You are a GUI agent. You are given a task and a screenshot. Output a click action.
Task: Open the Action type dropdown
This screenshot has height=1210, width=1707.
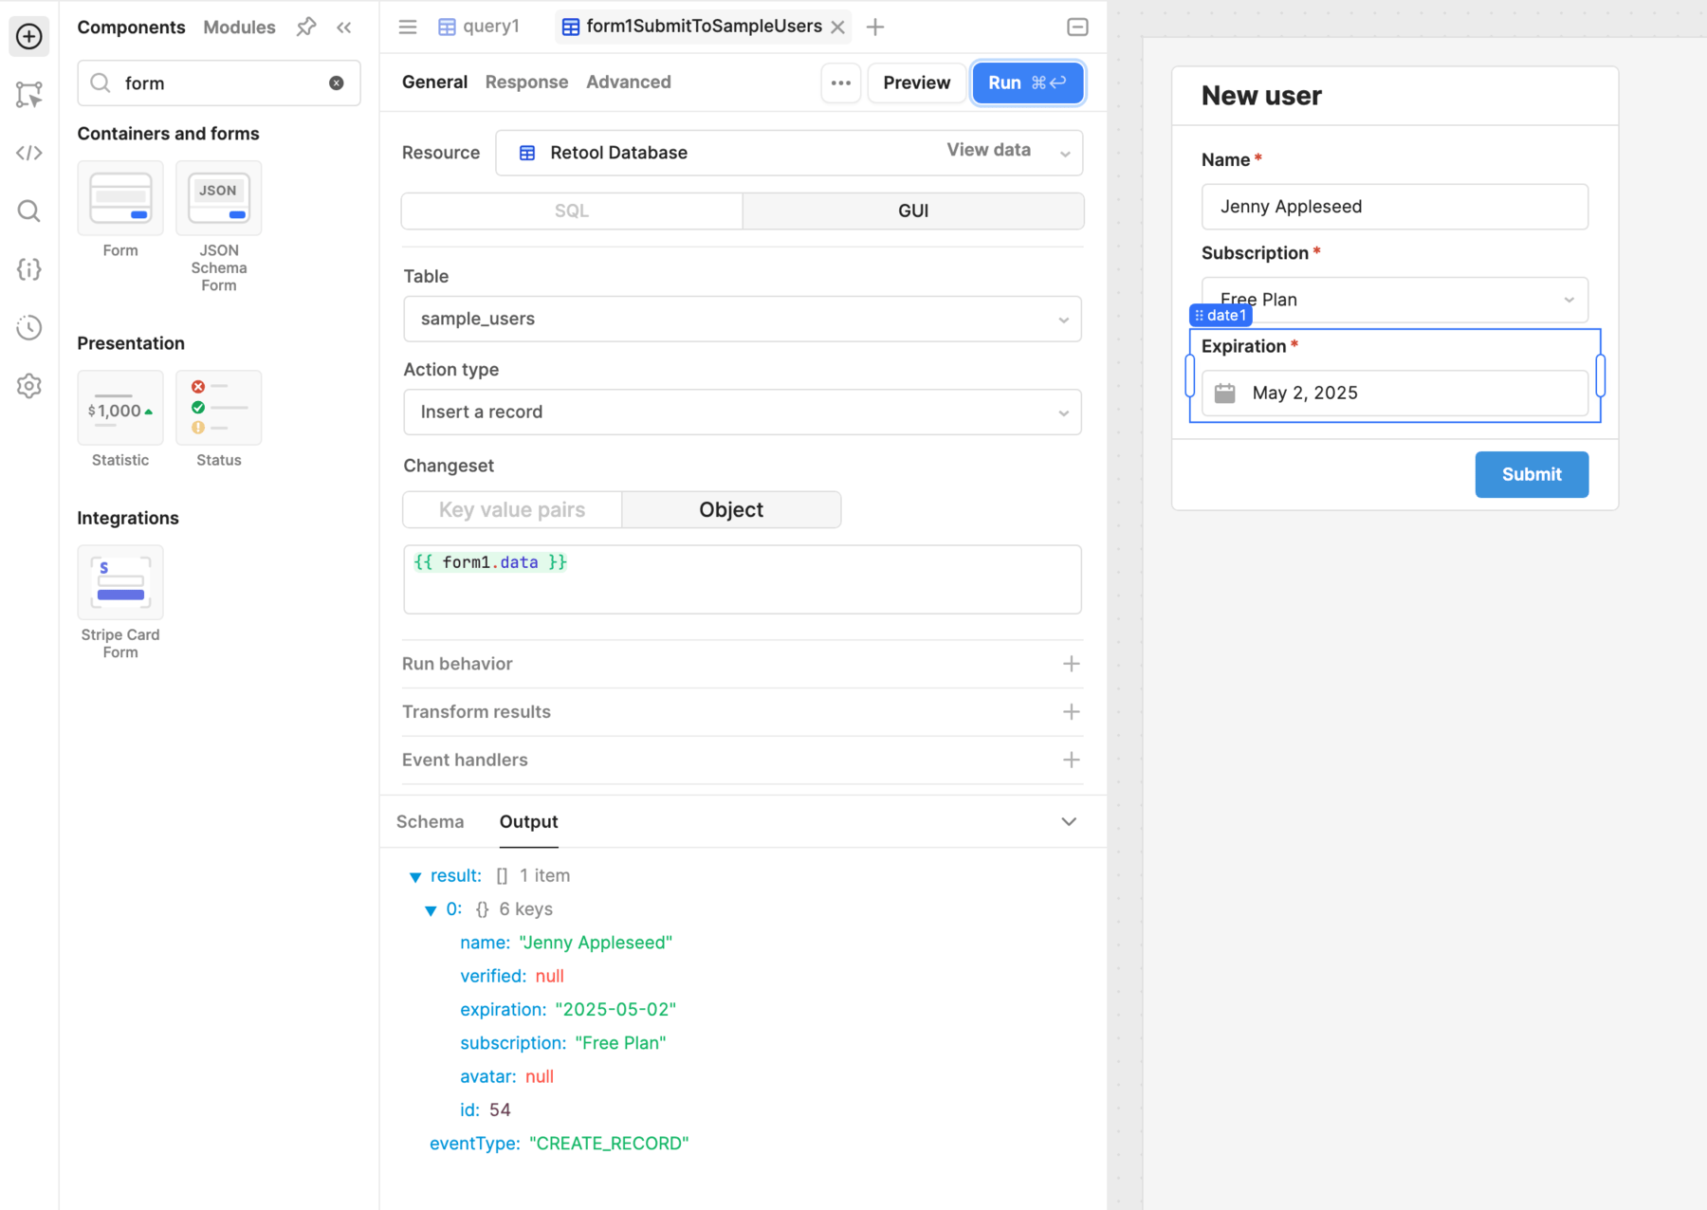(x=743, y=412)
